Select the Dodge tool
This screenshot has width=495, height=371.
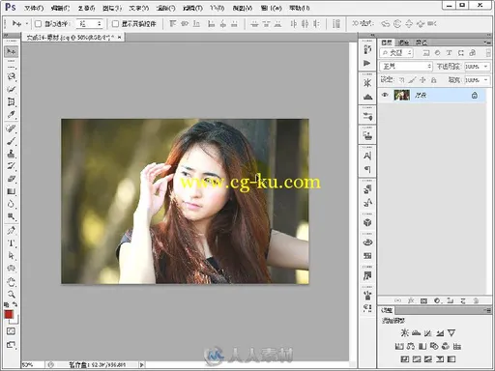11,216
